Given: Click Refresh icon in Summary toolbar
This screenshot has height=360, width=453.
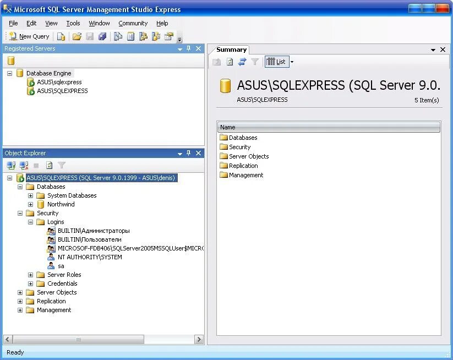Looking at the screenshot, I should click(230, 62).
